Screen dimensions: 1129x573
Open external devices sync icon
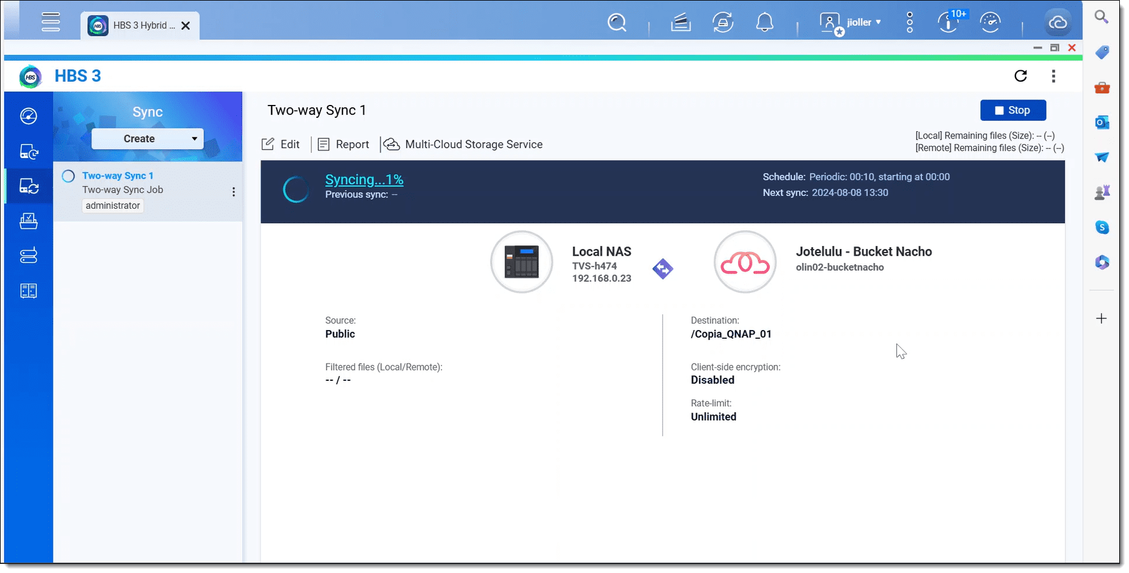(x=723, y=23)
